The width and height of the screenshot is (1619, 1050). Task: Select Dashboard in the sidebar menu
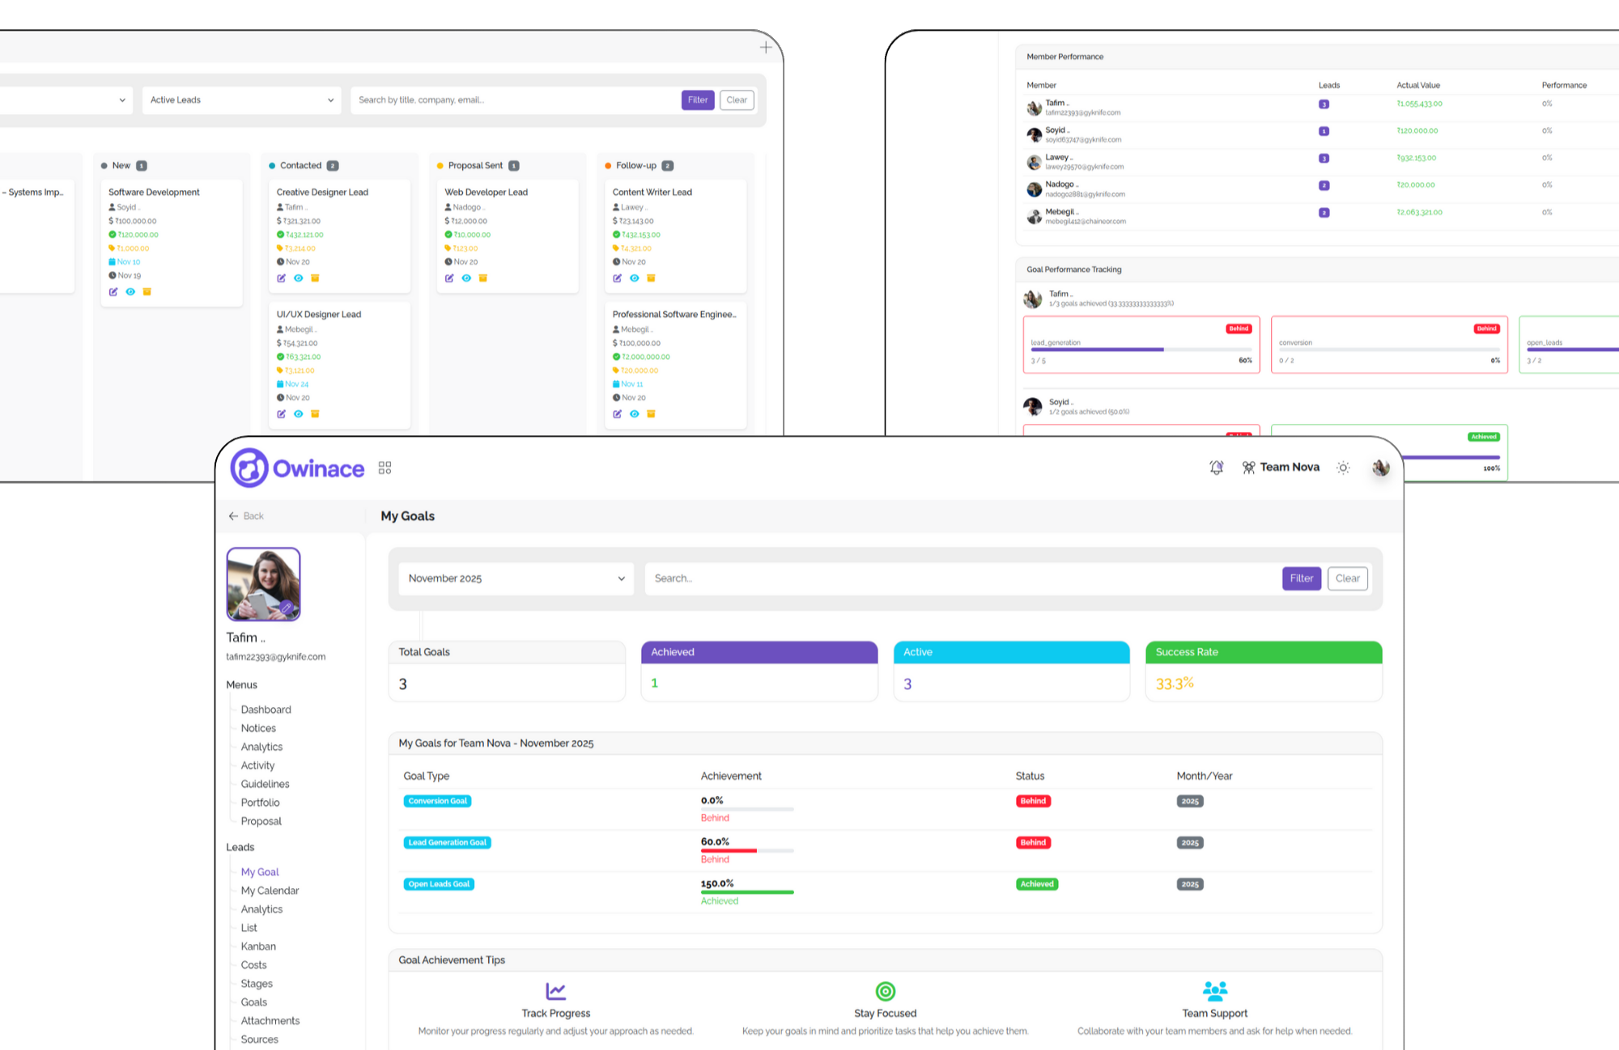click(266, 709)
